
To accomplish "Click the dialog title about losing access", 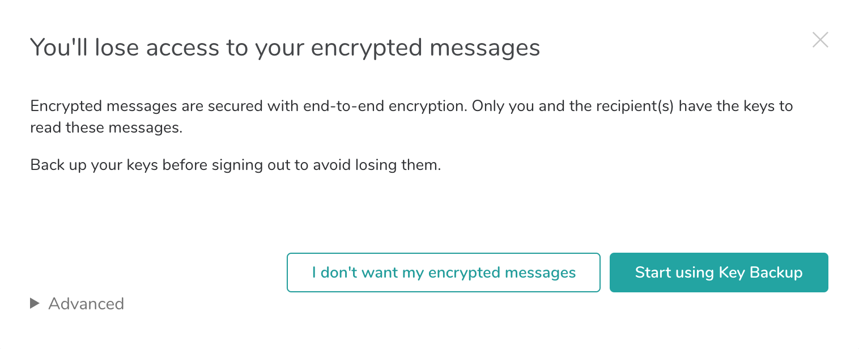I will pos(285,48).
